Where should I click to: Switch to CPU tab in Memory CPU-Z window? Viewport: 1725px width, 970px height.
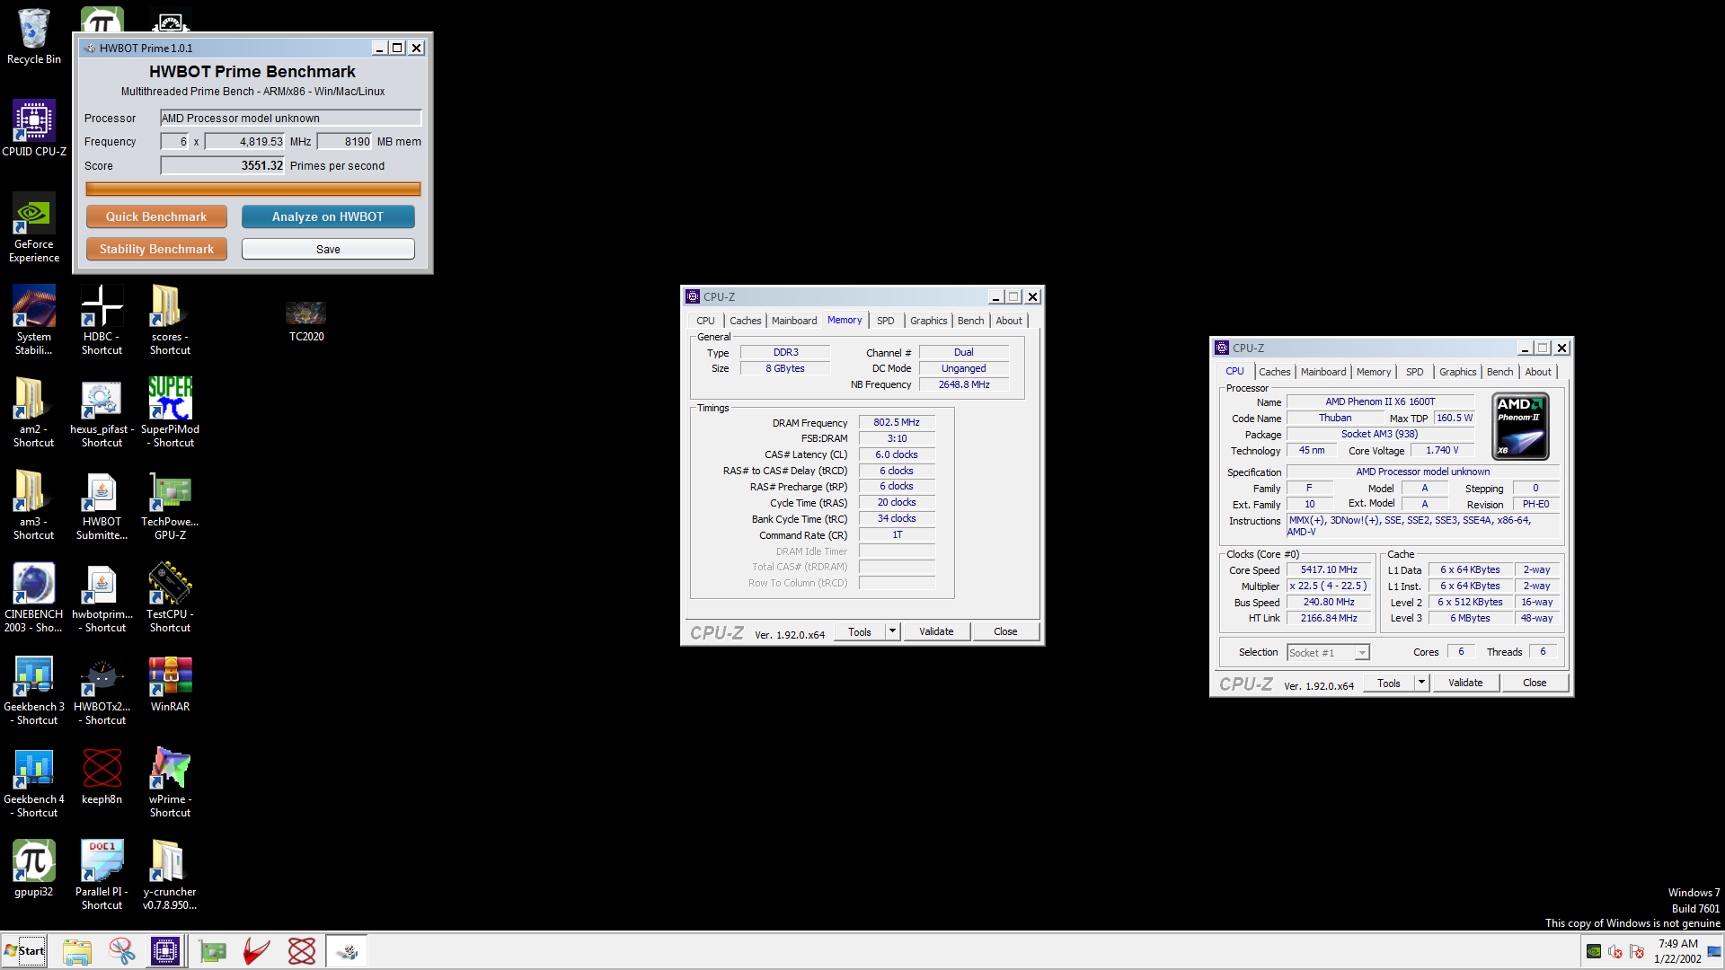705,321
